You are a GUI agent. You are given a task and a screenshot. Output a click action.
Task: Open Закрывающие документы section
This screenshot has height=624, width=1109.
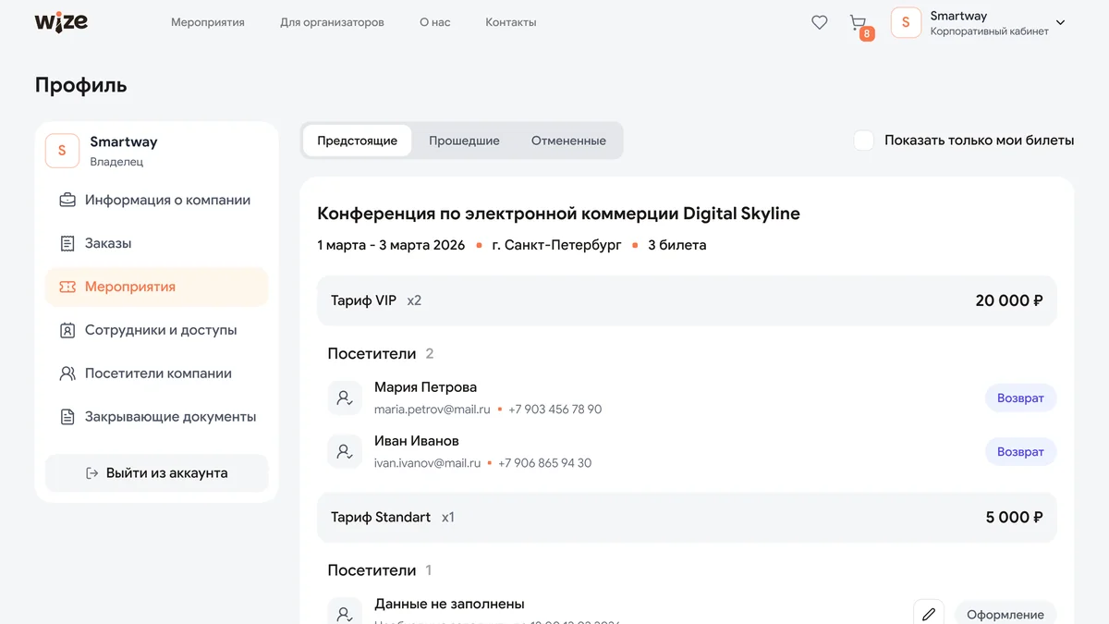point(157,417)
